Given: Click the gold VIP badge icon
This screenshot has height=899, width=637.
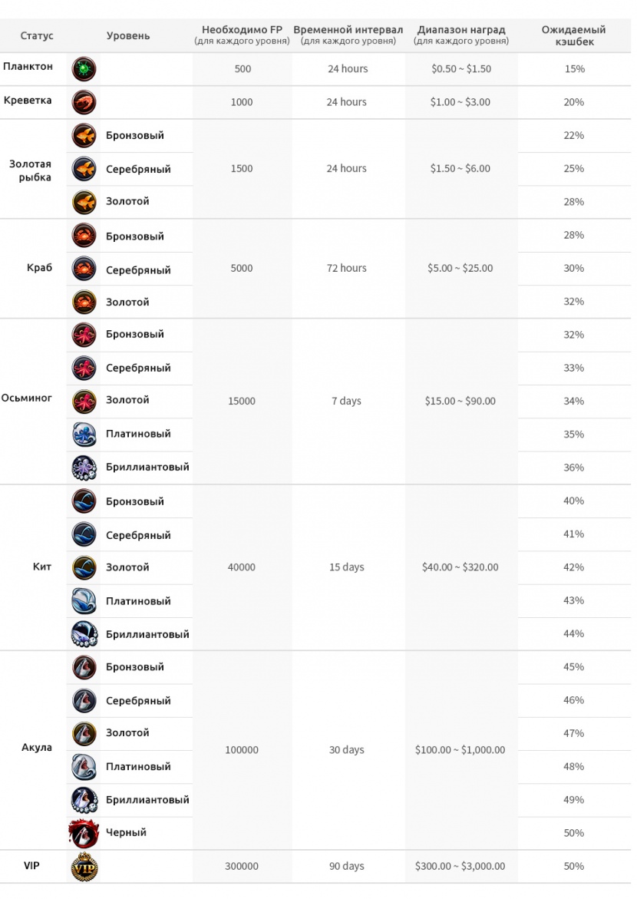Looking at the screenshot, I should click(84, 866).
